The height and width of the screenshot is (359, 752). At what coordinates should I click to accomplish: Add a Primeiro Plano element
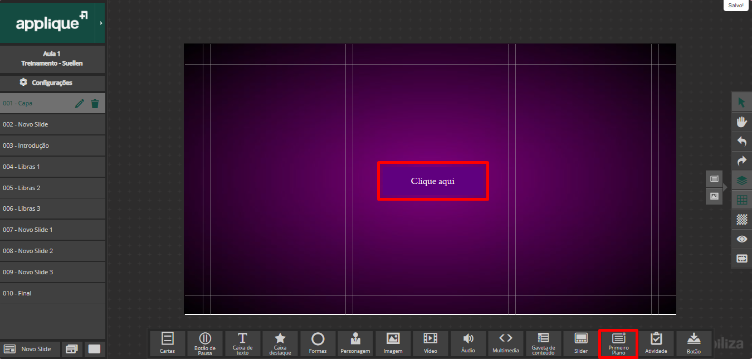(x=618, y=343)
